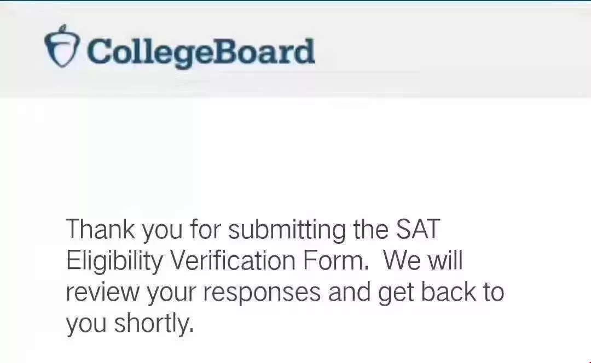Click the gray header banner area

pos(296,50)
